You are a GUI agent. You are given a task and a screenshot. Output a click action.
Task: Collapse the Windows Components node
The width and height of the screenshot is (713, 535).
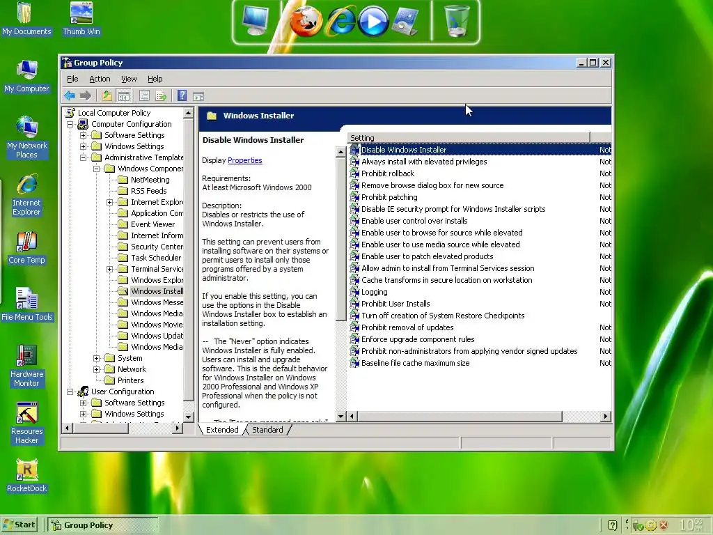coord(96,169)
